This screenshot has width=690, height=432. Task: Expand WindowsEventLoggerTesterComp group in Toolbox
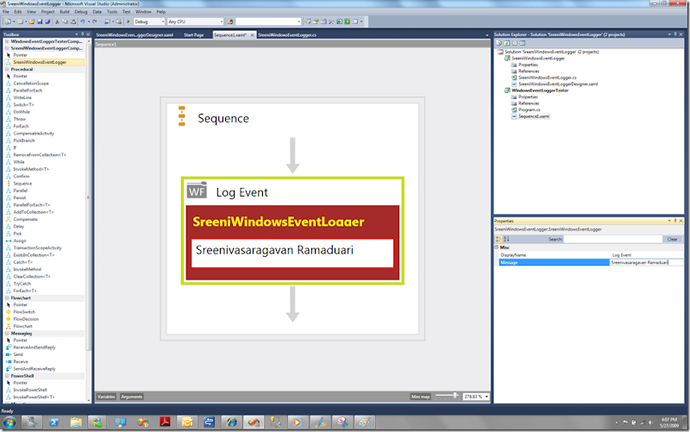click(7, 41)
